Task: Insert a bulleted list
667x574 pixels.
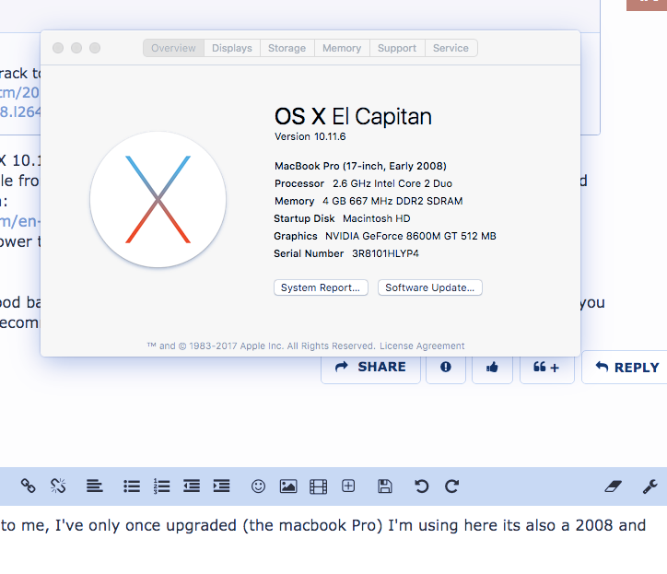Action: [x=132, y=486]
